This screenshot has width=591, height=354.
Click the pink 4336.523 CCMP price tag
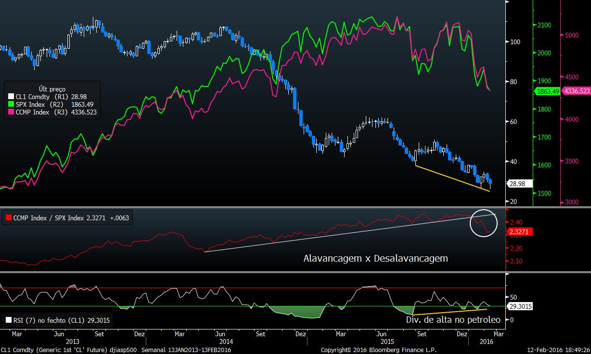pos(576,91)
